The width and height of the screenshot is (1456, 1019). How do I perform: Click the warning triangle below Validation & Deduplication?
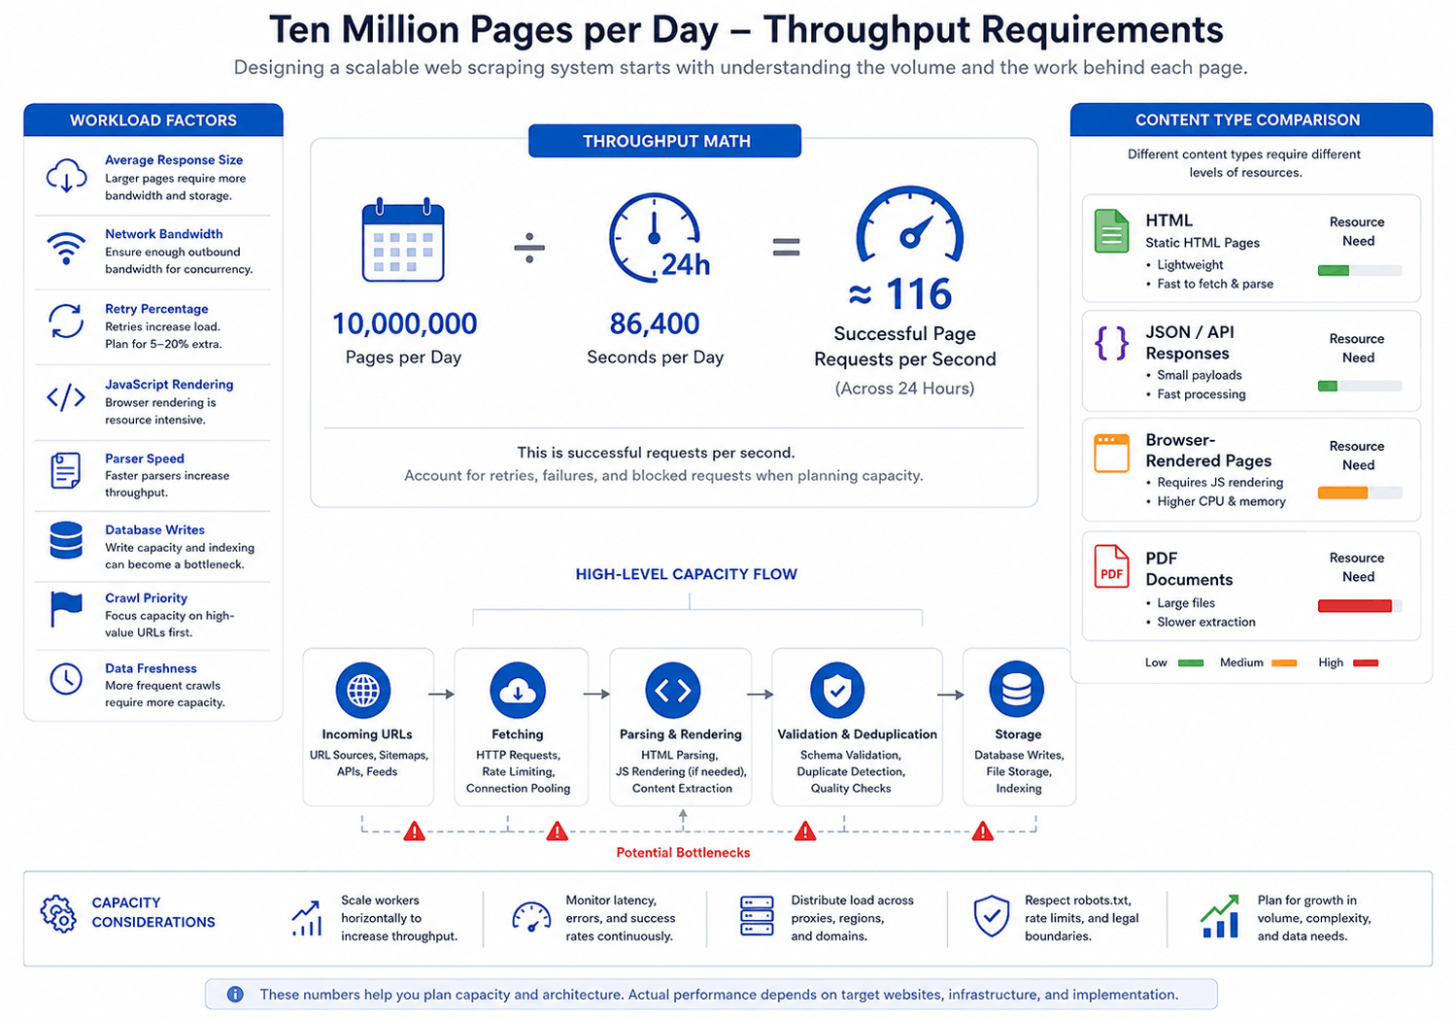[x=805, y=832]
